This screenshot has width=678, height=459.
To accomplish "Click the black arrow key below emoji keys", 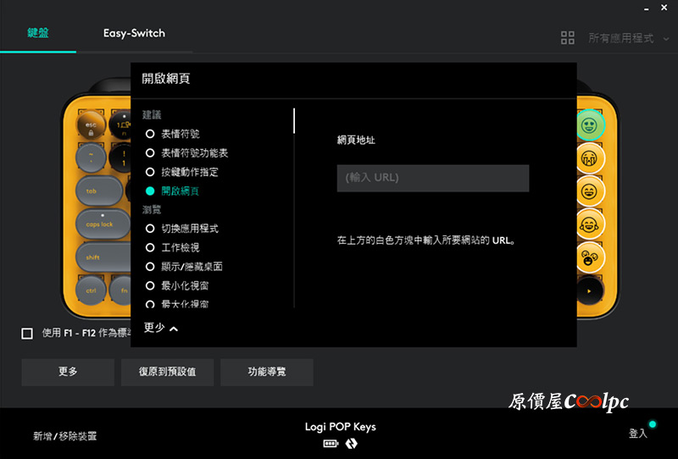I will point(590,290).
